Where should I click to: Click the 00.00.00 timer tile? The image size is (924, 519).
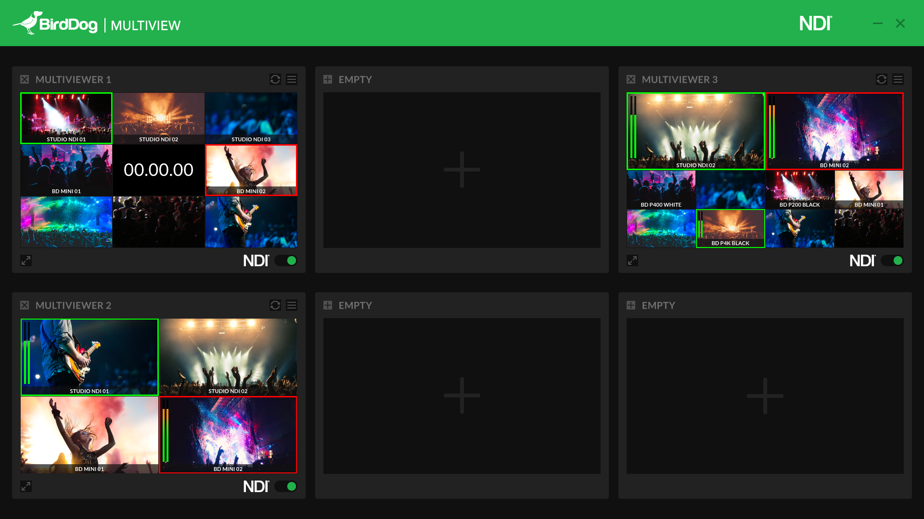(159, 170)
